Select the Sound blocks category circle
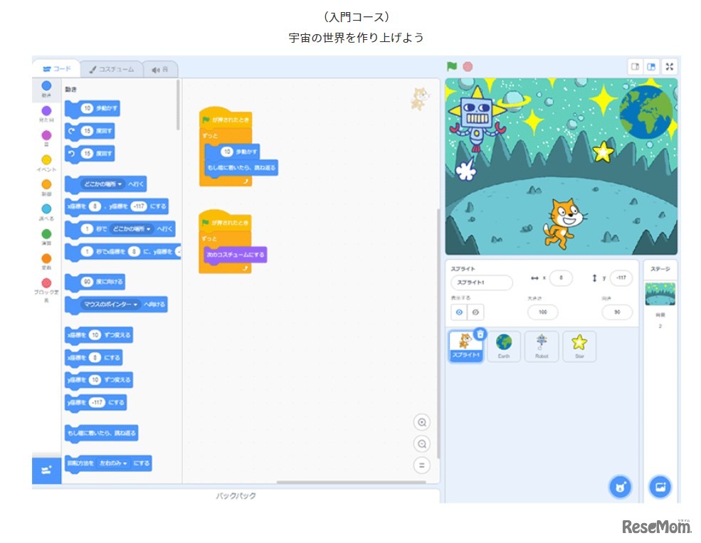The image size is (701, 543). (46, 135)
